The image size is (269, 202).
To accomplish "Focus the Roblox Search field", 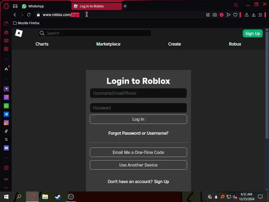I will [95, 33].
